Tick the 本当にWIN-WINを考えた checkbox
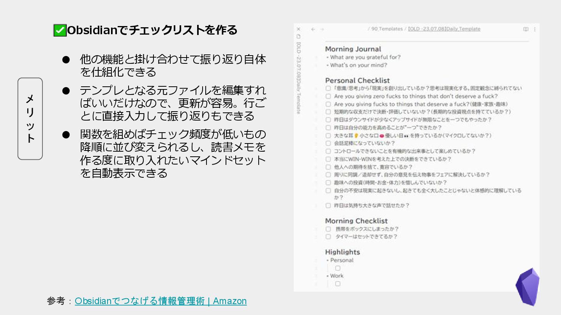Screen dimensions: 561x315 [x=328, y=159]
